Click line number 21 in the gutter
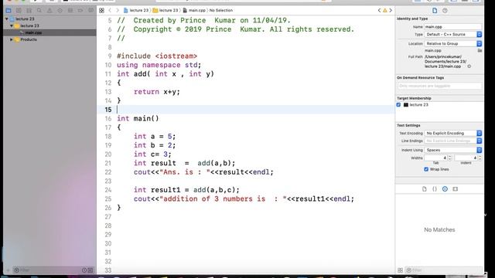Screen dimensions: 495x278 [108, 163]
